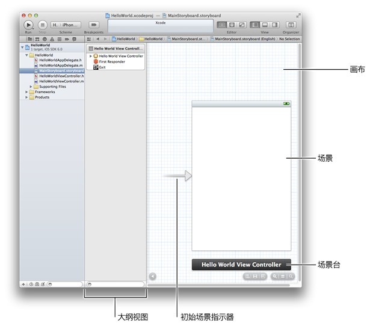This screenshot has height=323, width=367.
Task: Switch to the Version editor
Action: (241, 25)
